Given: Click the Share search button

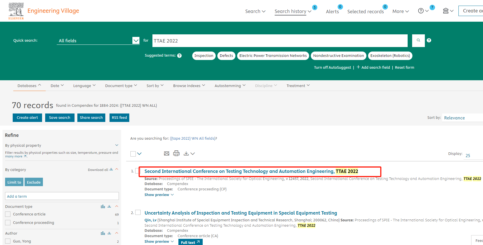Looking at the screenshot, I should click(91, 118).
